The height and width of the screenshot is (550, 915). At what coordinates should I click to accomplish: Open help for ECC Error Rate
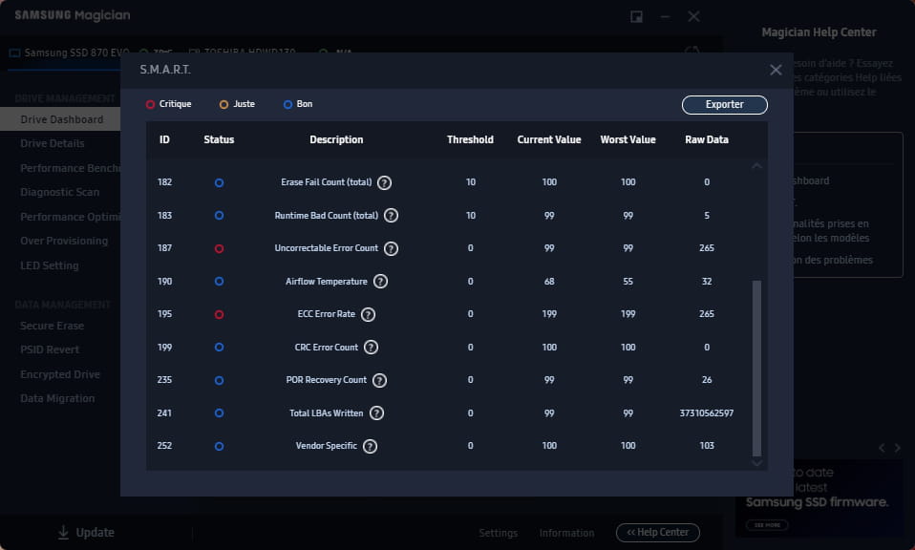(368, 314)
